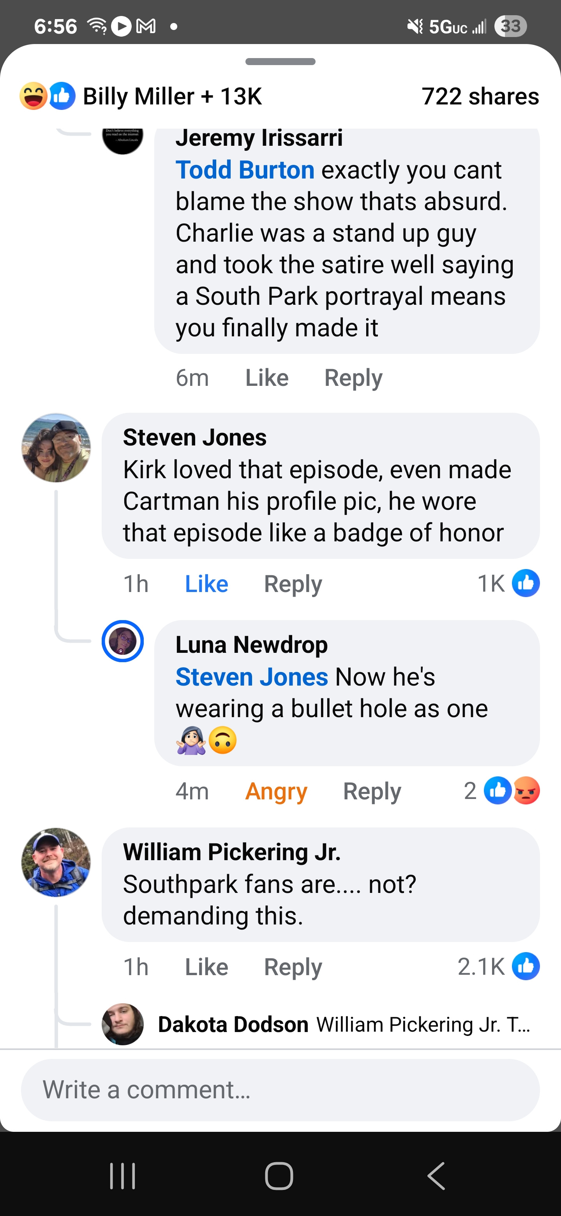This screenshot has width=561, height=1216.
Task: Toggle Angry reaction on Luna Newdrop reply
Action: (x=276, y=791)
